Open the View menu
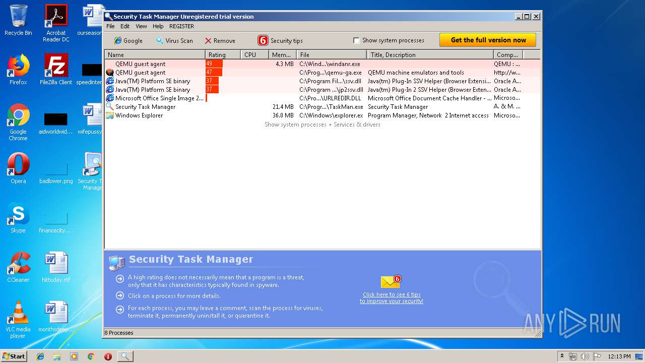 [141, 26]
